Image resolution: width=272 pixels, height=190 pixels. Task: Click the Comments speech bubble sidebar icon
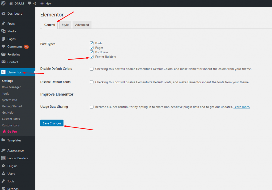pos(3,46)
